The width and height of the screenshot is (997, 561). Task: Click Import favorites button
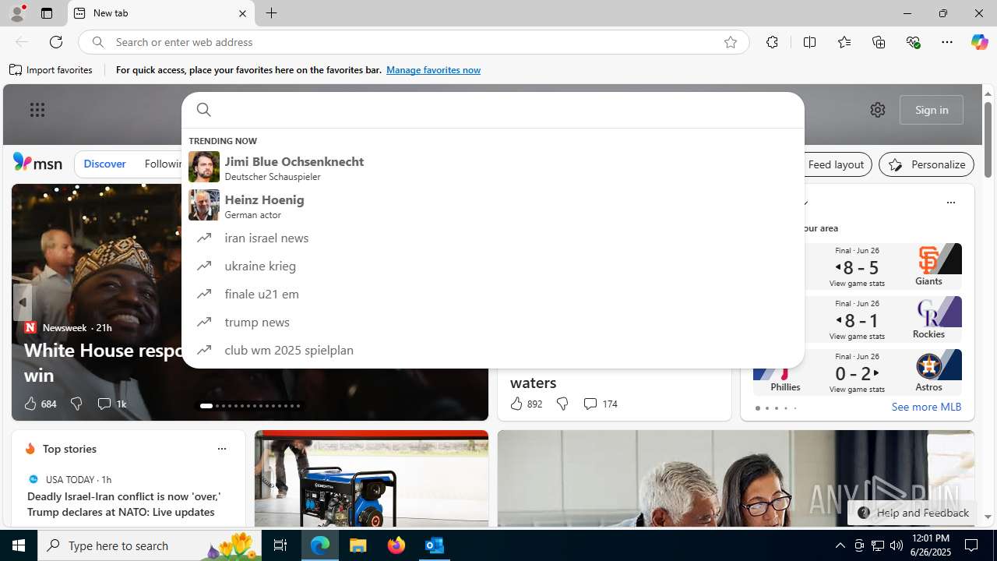coord(51,70)
